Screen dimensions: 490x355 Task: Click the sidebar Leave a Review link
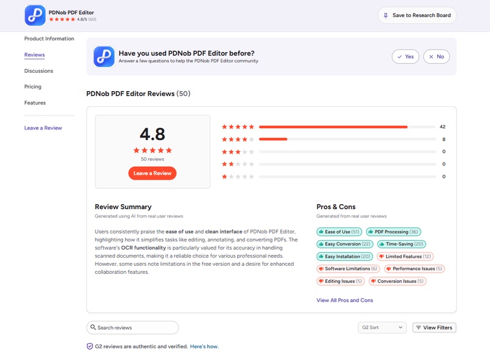click(x=43, y=128)
